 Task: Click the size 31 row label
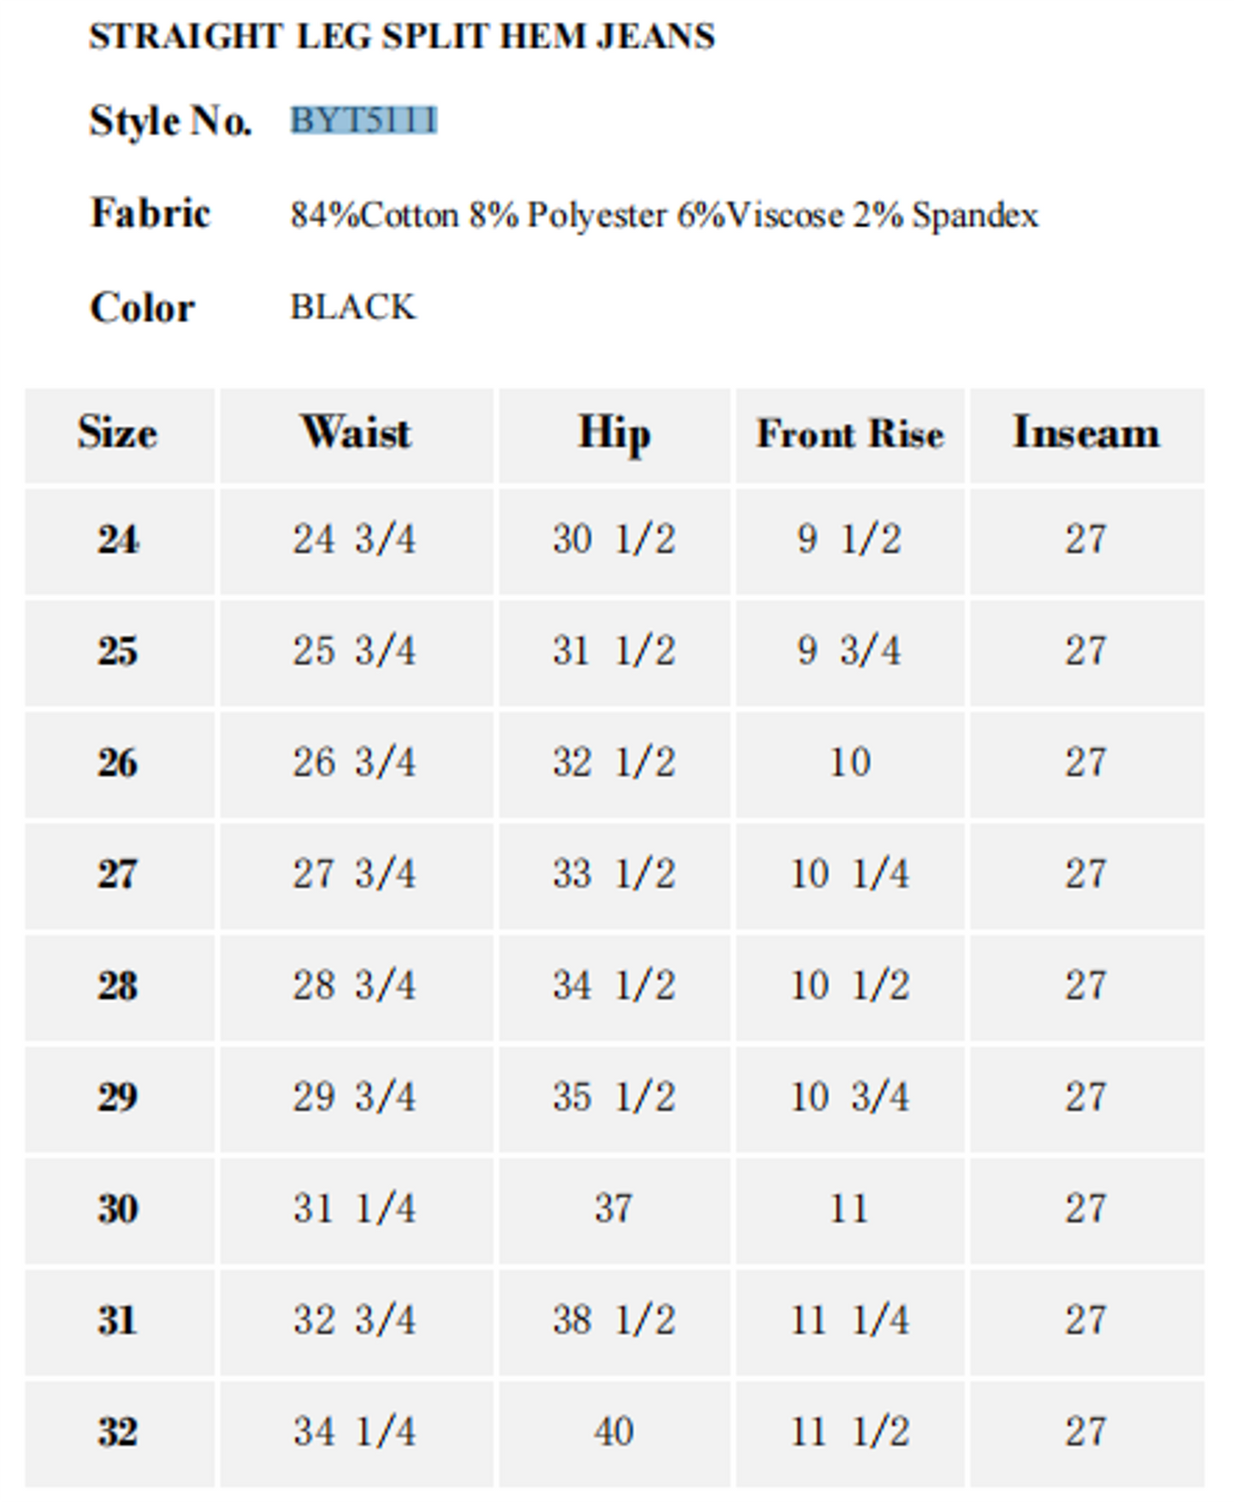[118, 1321]
